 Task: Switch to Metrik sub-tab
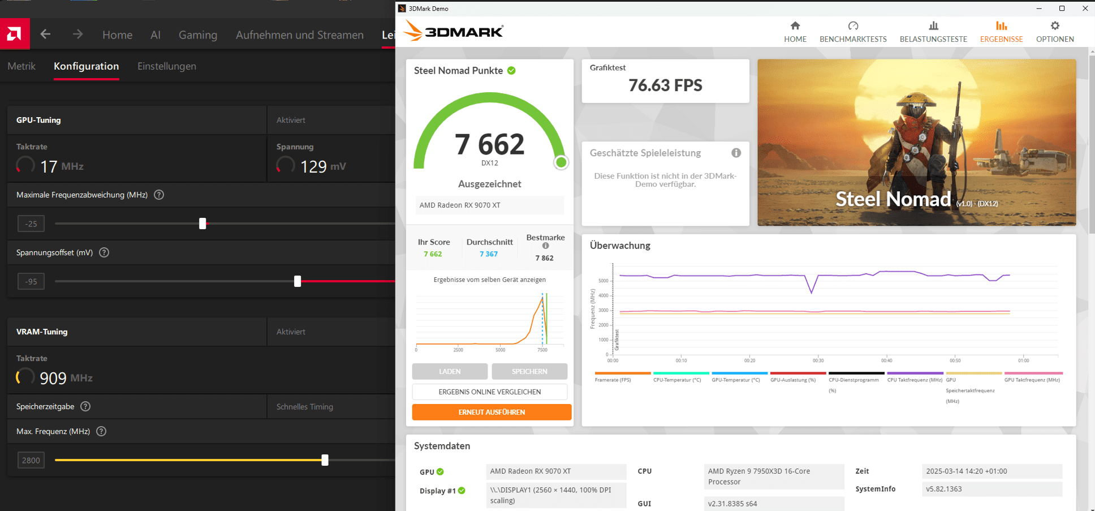coord(21,66)
